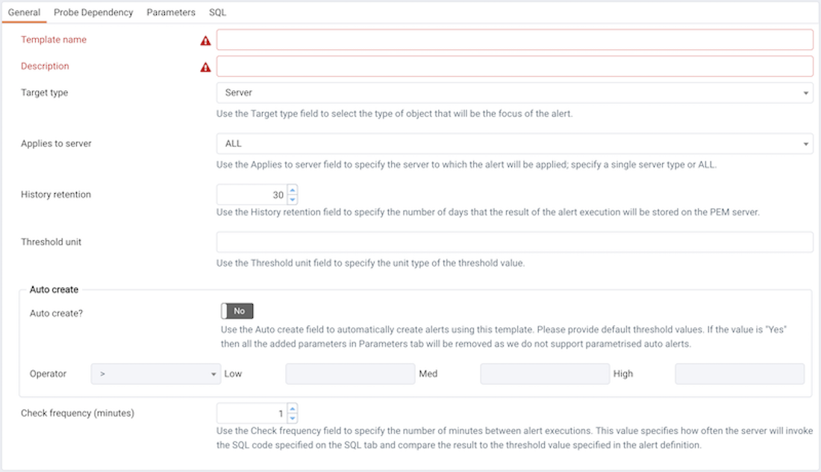Click the 'Auto create' group heading

[54, 289]
